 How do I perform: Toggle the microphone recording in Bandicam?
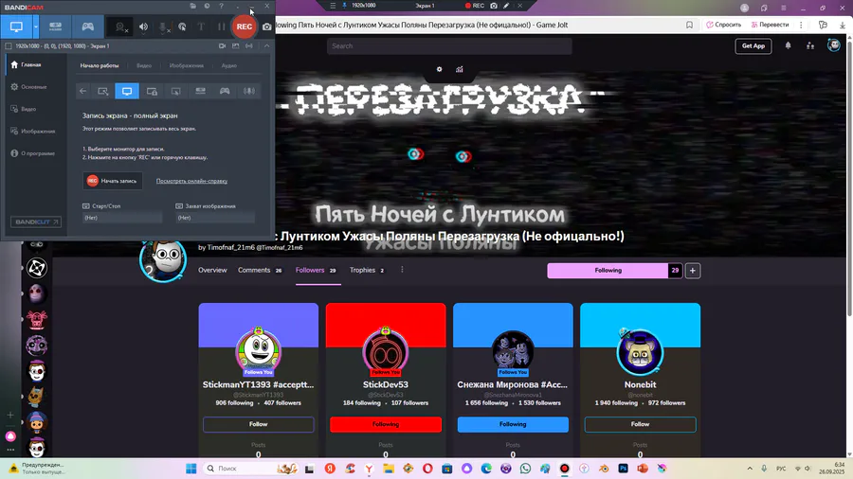pos(163,27)
